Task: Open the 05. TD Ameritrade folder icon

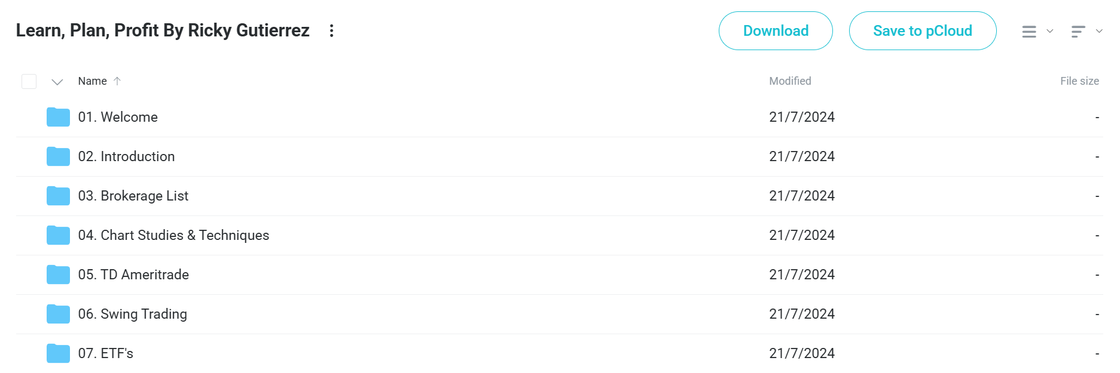Action: [x=58, y=275]
